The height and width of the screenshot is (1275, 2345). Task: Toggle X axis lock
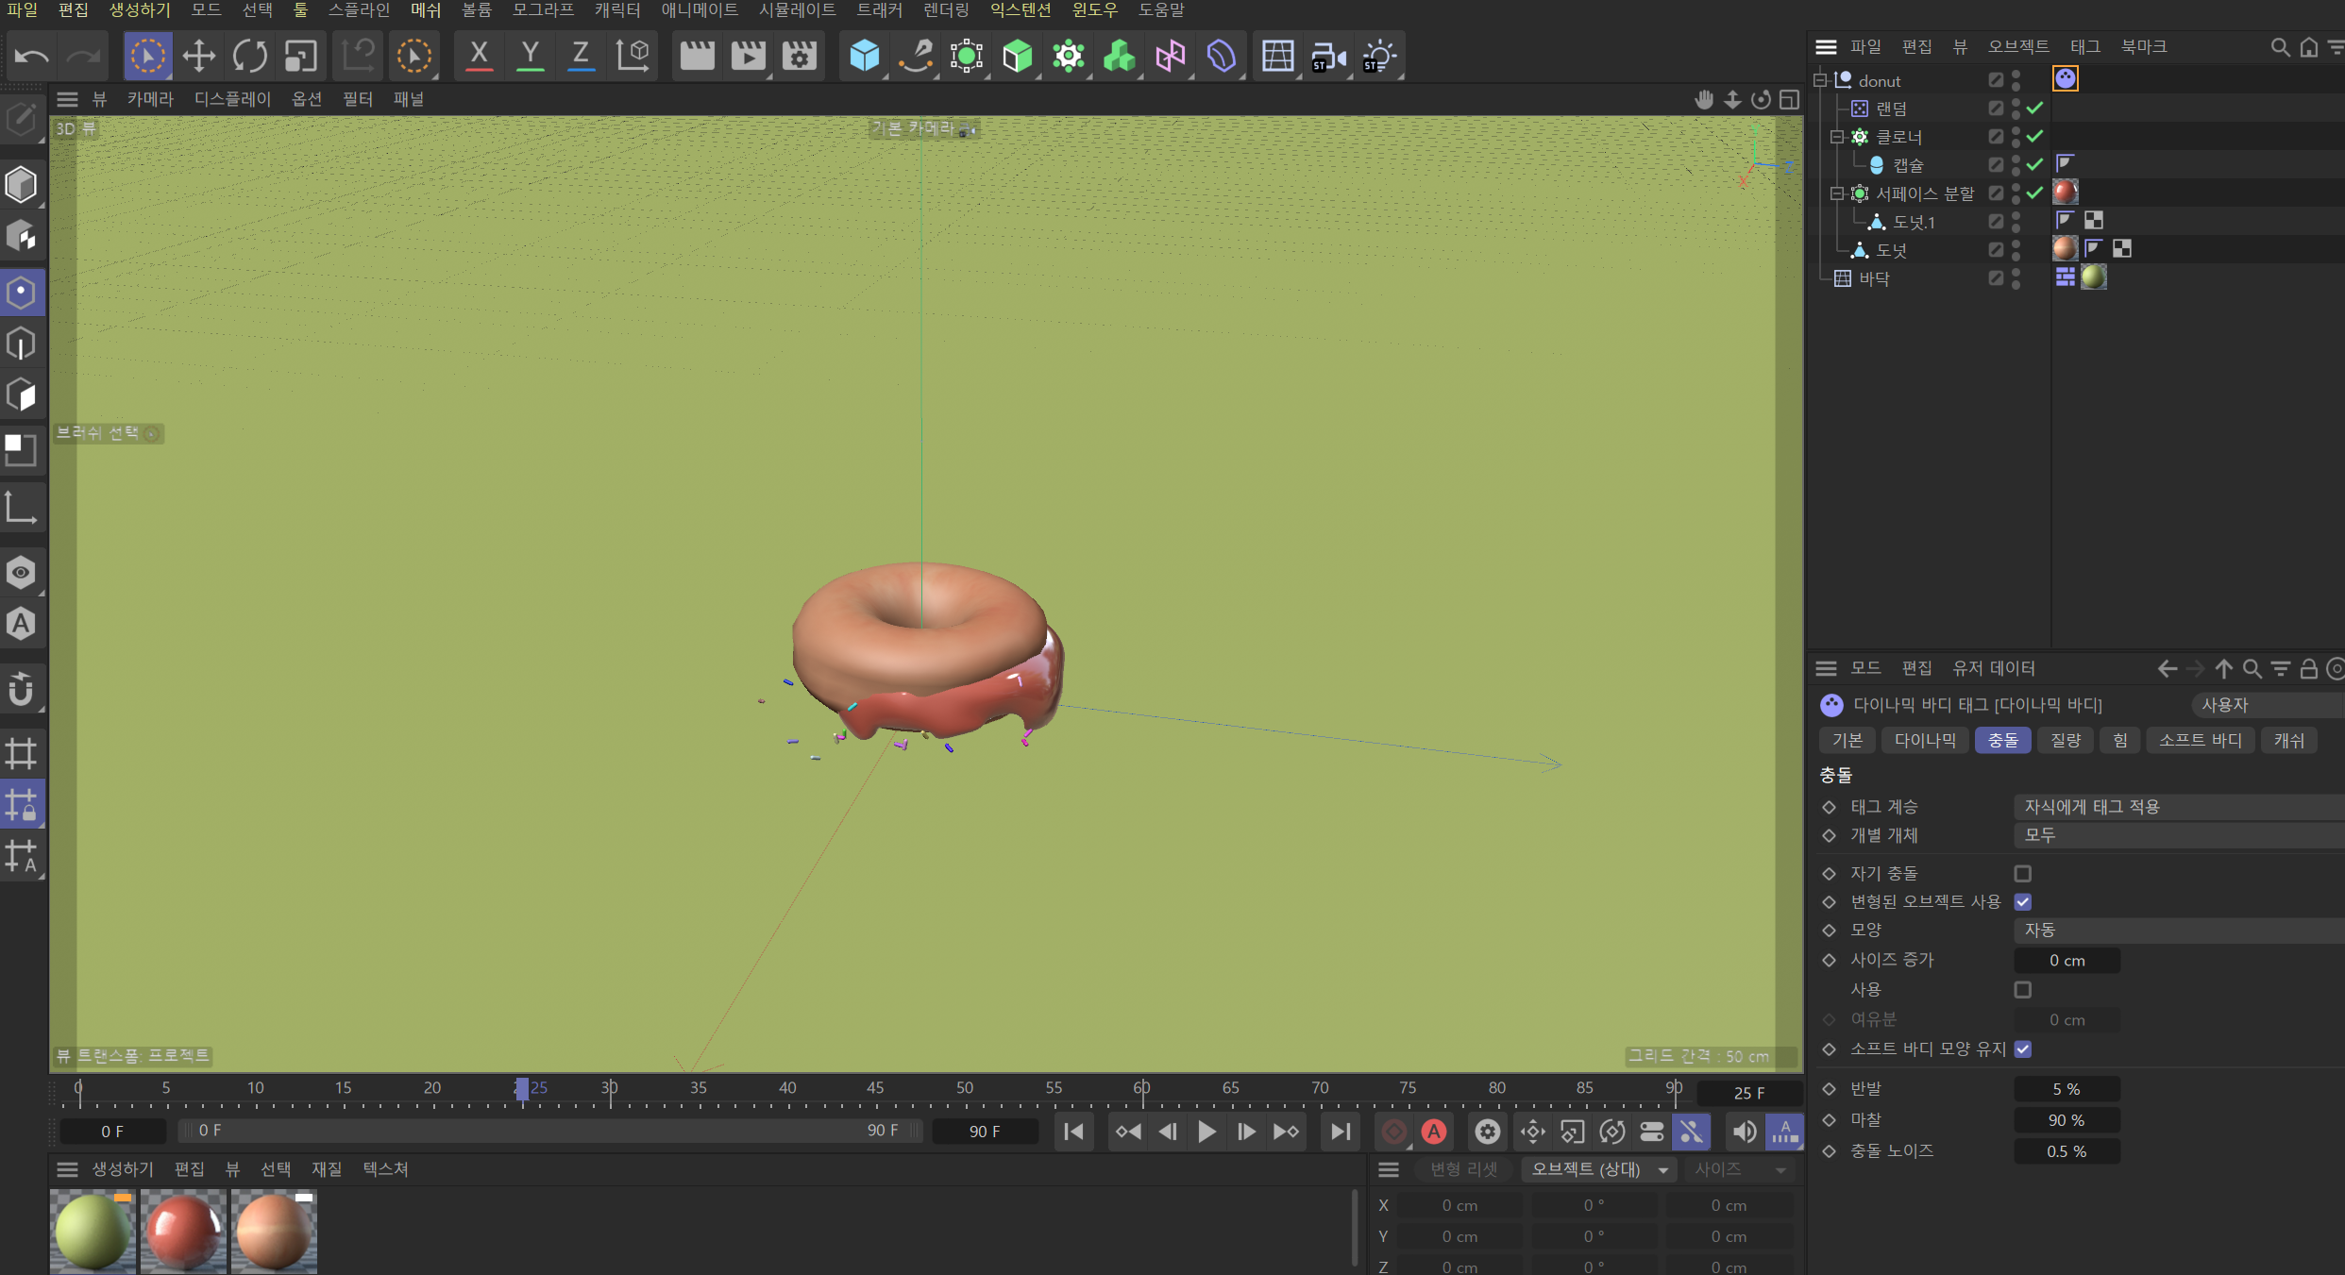(480, 57)
